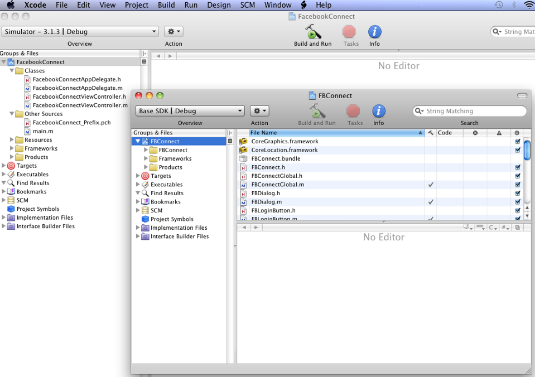Image resolution: width=535 pixels, height=377 pixels.
Task: Open the 'Simulator - 3.1.3 | Debug' dropdown
Action: (80, 32)
